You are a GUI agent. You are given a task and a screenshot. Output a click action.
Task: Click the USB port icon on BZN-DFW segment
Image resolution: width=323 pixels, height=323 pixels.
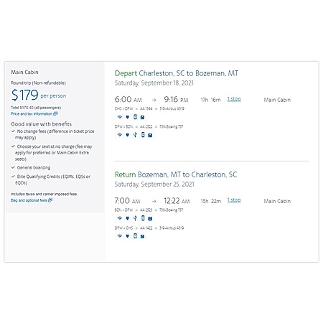point(135,218)
